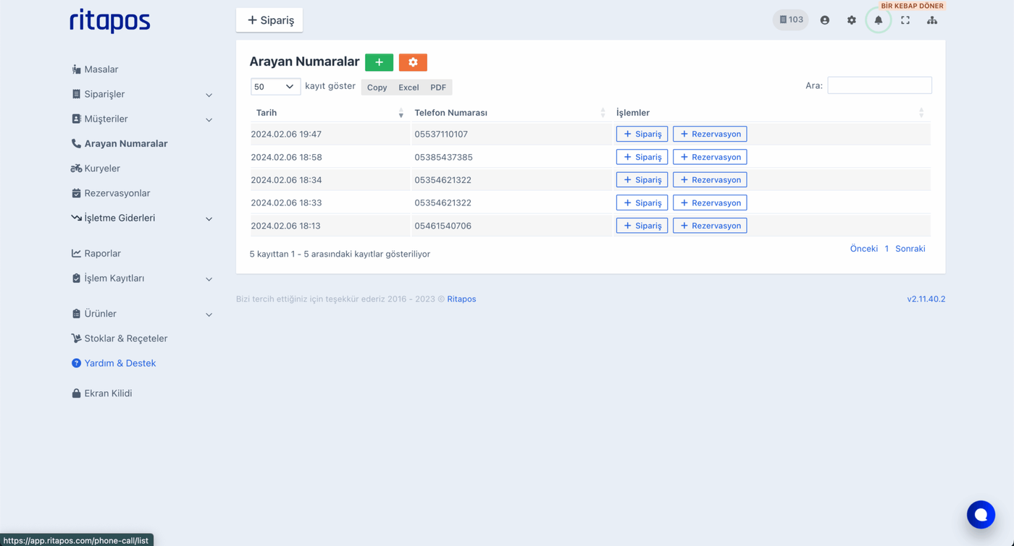Open the notifications bell

878,20
